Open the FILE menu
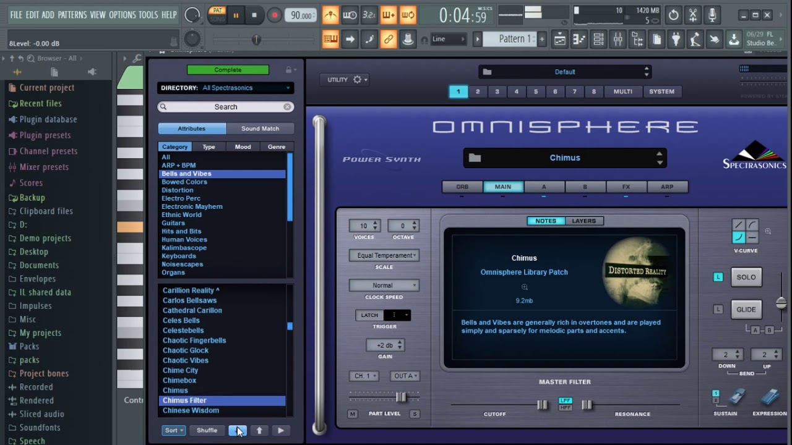The image size is (792, 445). click(x=16, y=15)
